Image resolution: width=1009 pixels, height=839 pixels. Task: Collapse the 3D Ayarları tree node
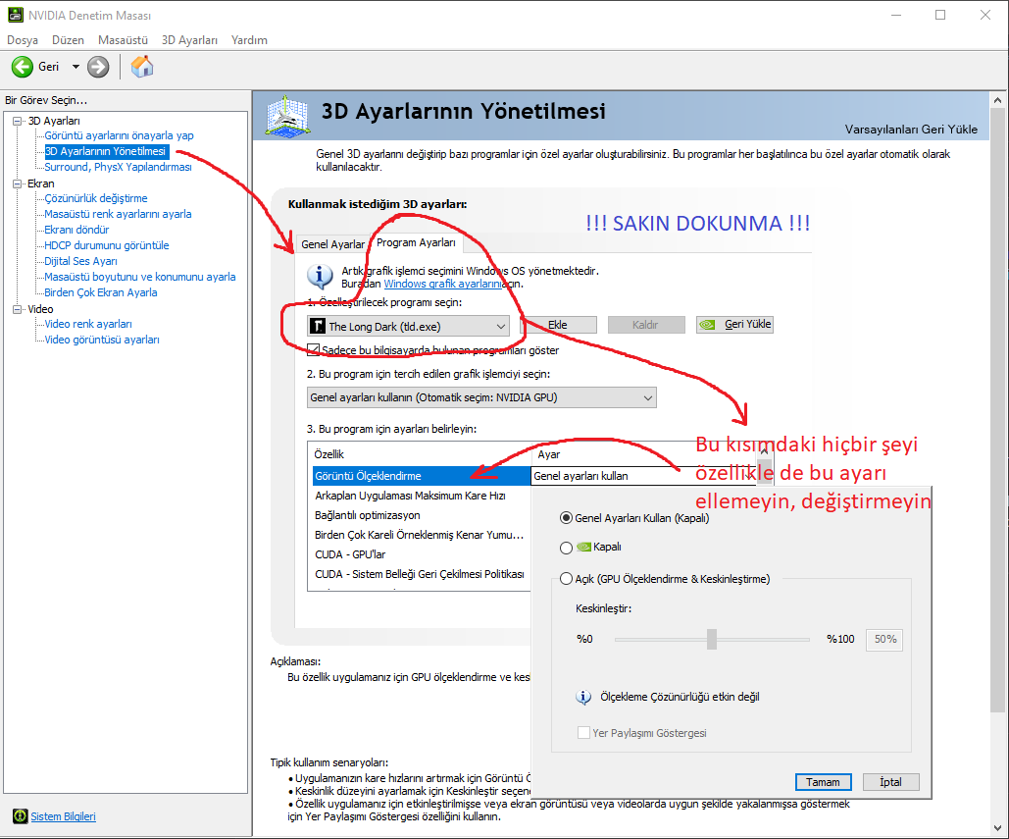click(17, 121)
